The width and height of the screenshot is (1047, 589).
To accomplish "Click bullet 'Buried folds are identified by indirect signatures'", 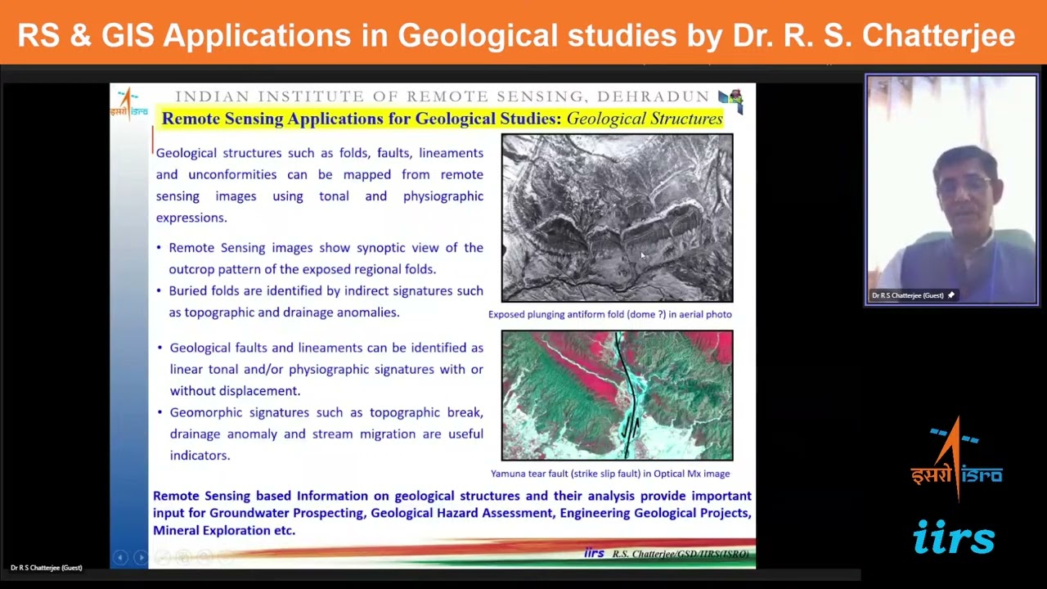I will [x=320, y=301].
